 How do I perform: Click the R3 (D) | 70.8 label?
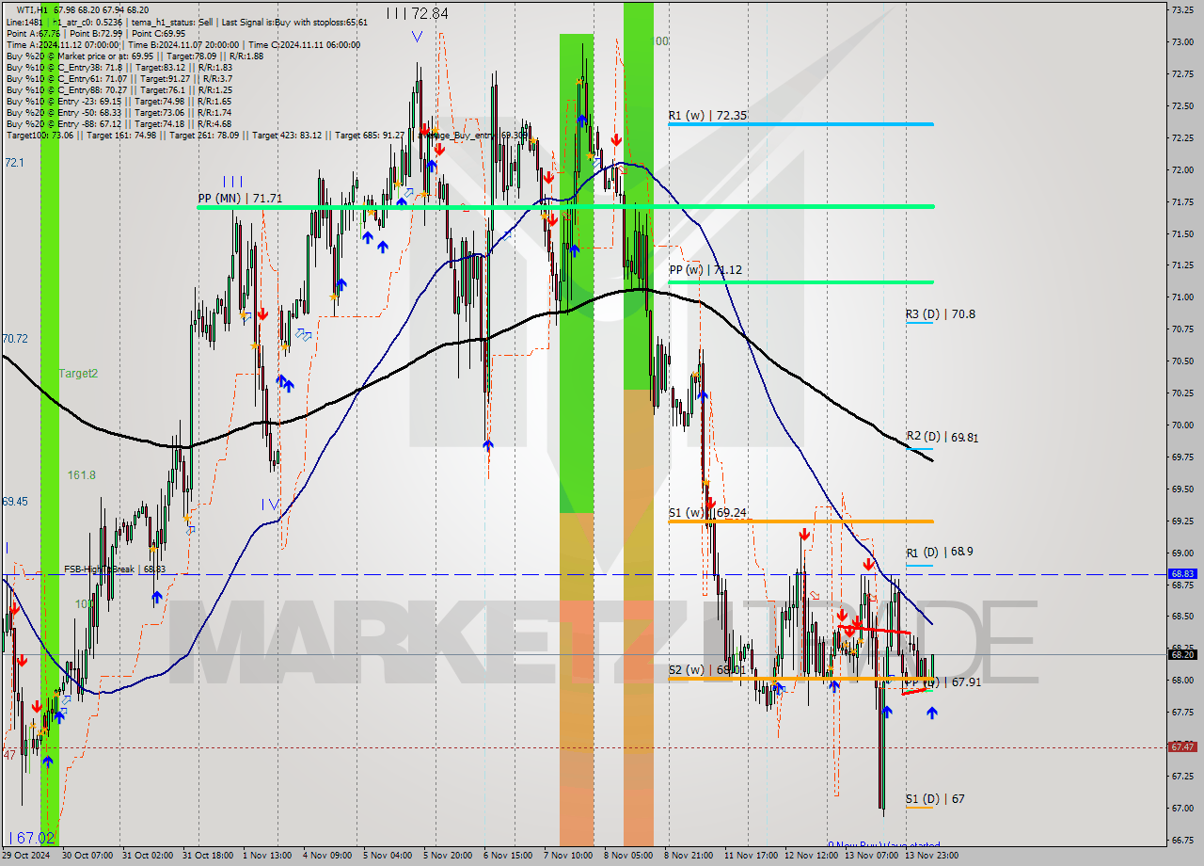click(941, 314)
